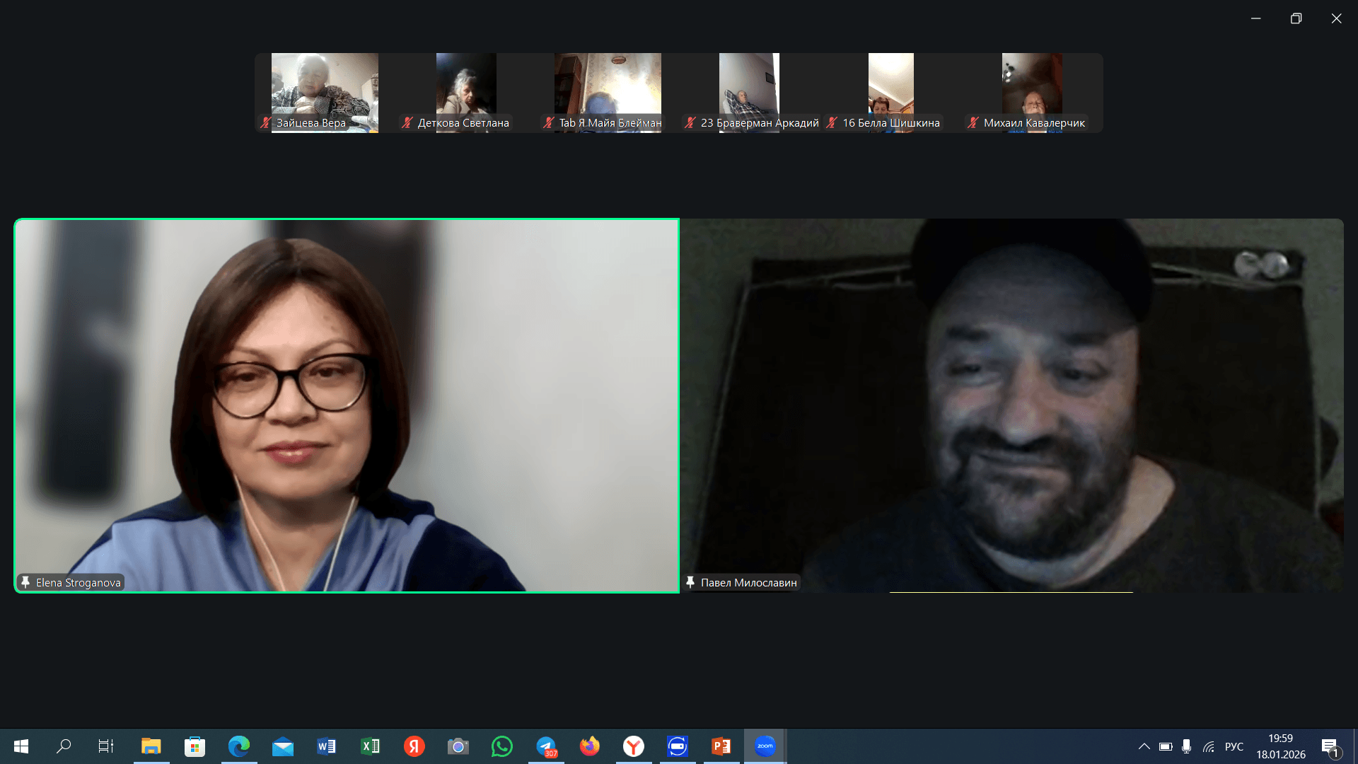1358x764 pixels.
Task: Open PowerPoint from the taskbar
Action: [721, 746]
